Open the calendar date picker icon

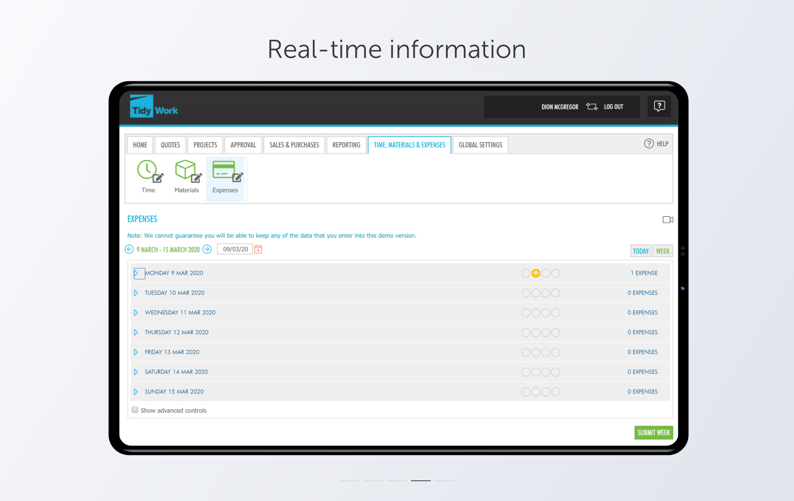tap(258, 249)
